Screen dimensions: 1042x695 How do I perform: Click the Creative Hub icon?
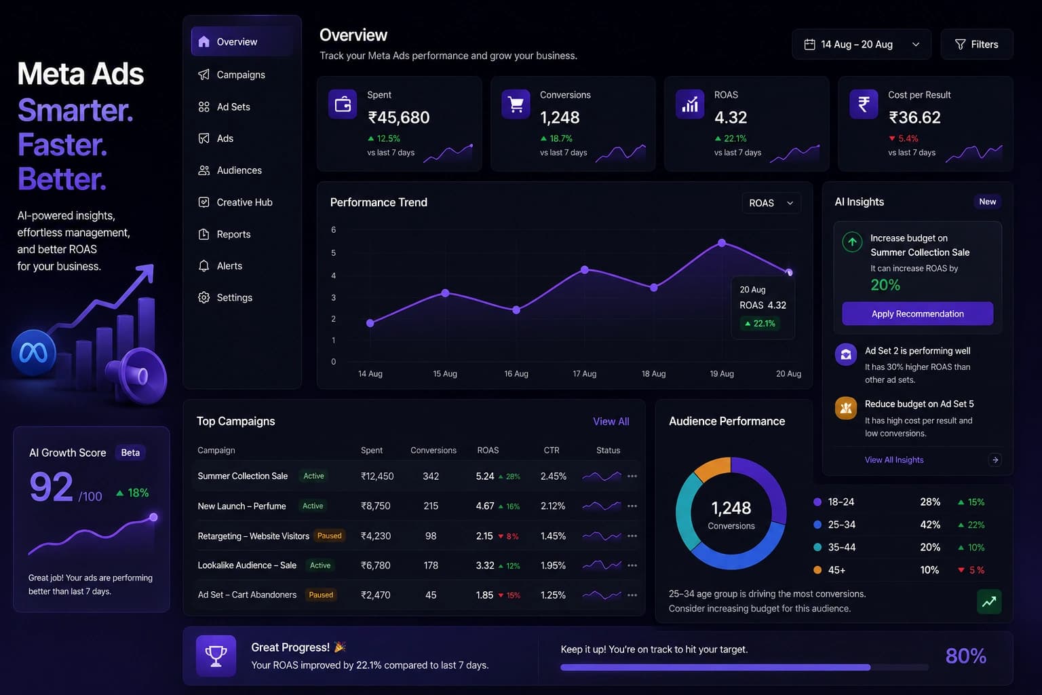click(x=204, y=202)
